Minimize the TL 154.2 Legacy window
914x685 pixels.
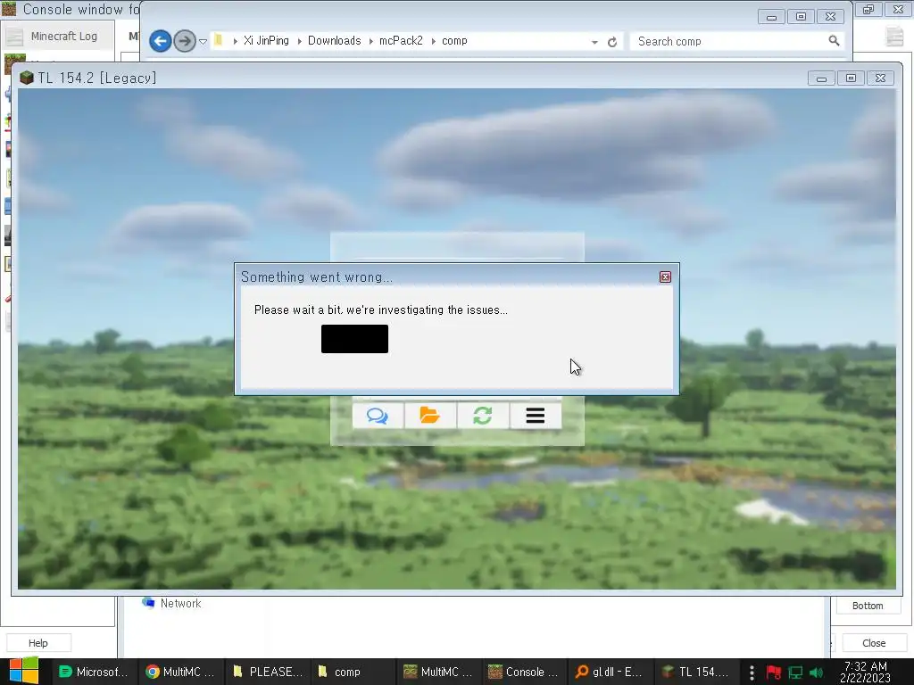[821, 78]
